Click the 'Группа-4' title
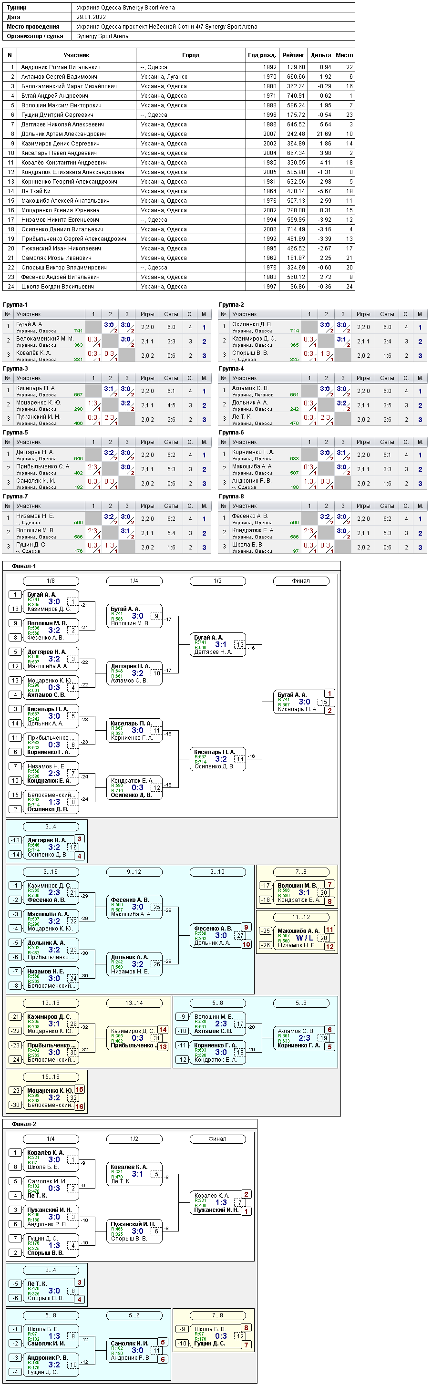 (231, 369)
